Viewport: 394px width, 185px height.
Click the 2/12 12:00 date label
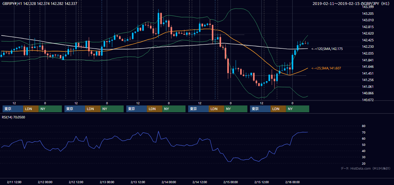(76, 182)
